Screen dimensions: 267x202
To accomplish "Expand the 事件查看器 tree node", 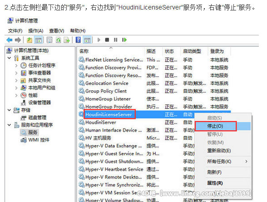I will click(16, 73).
